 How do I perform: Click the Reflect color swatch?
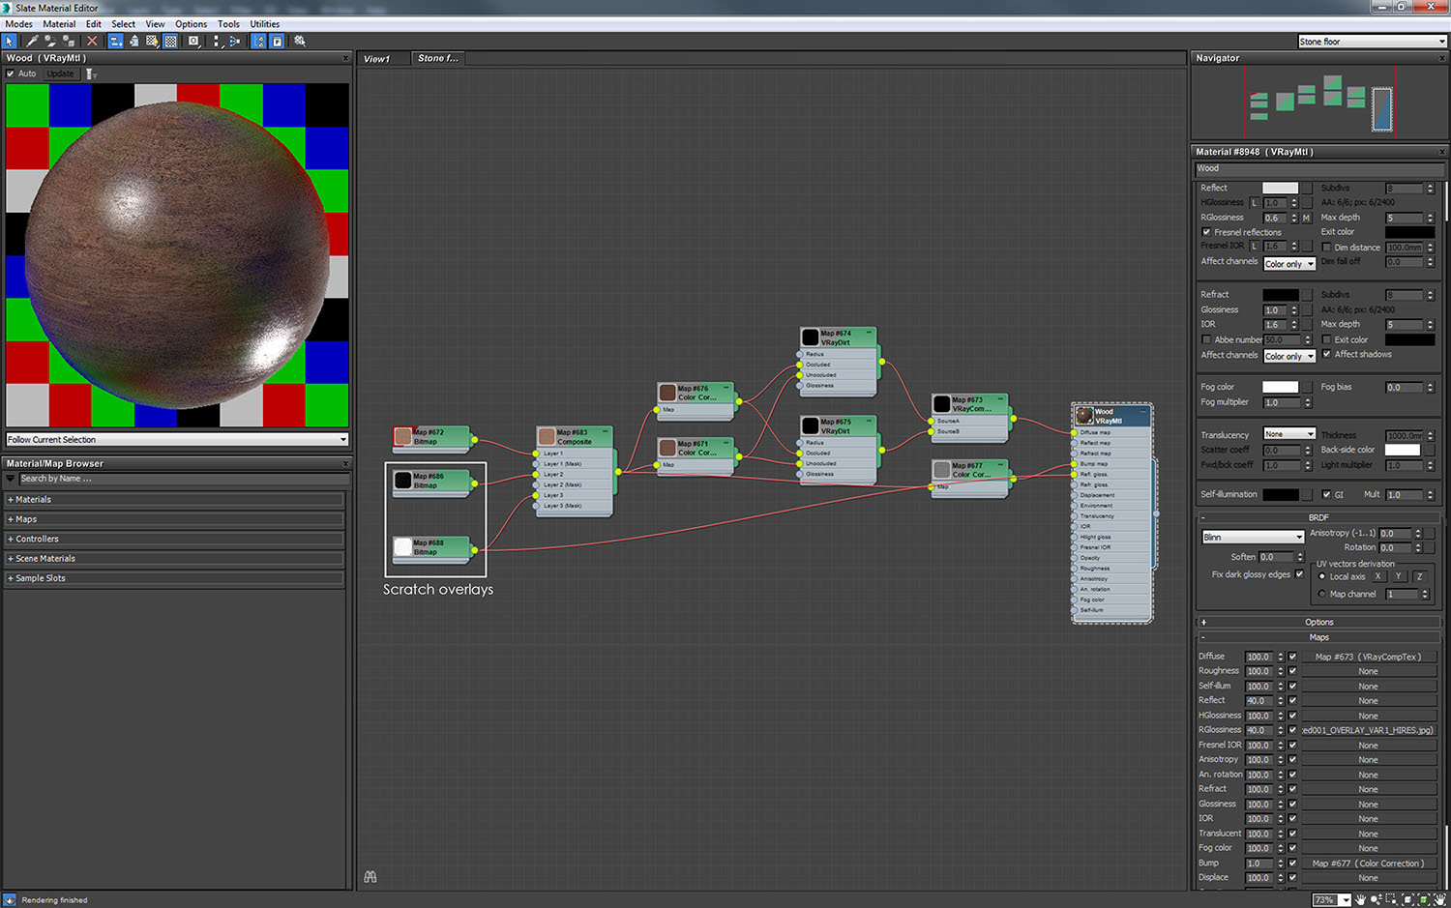coord(1280,188)
